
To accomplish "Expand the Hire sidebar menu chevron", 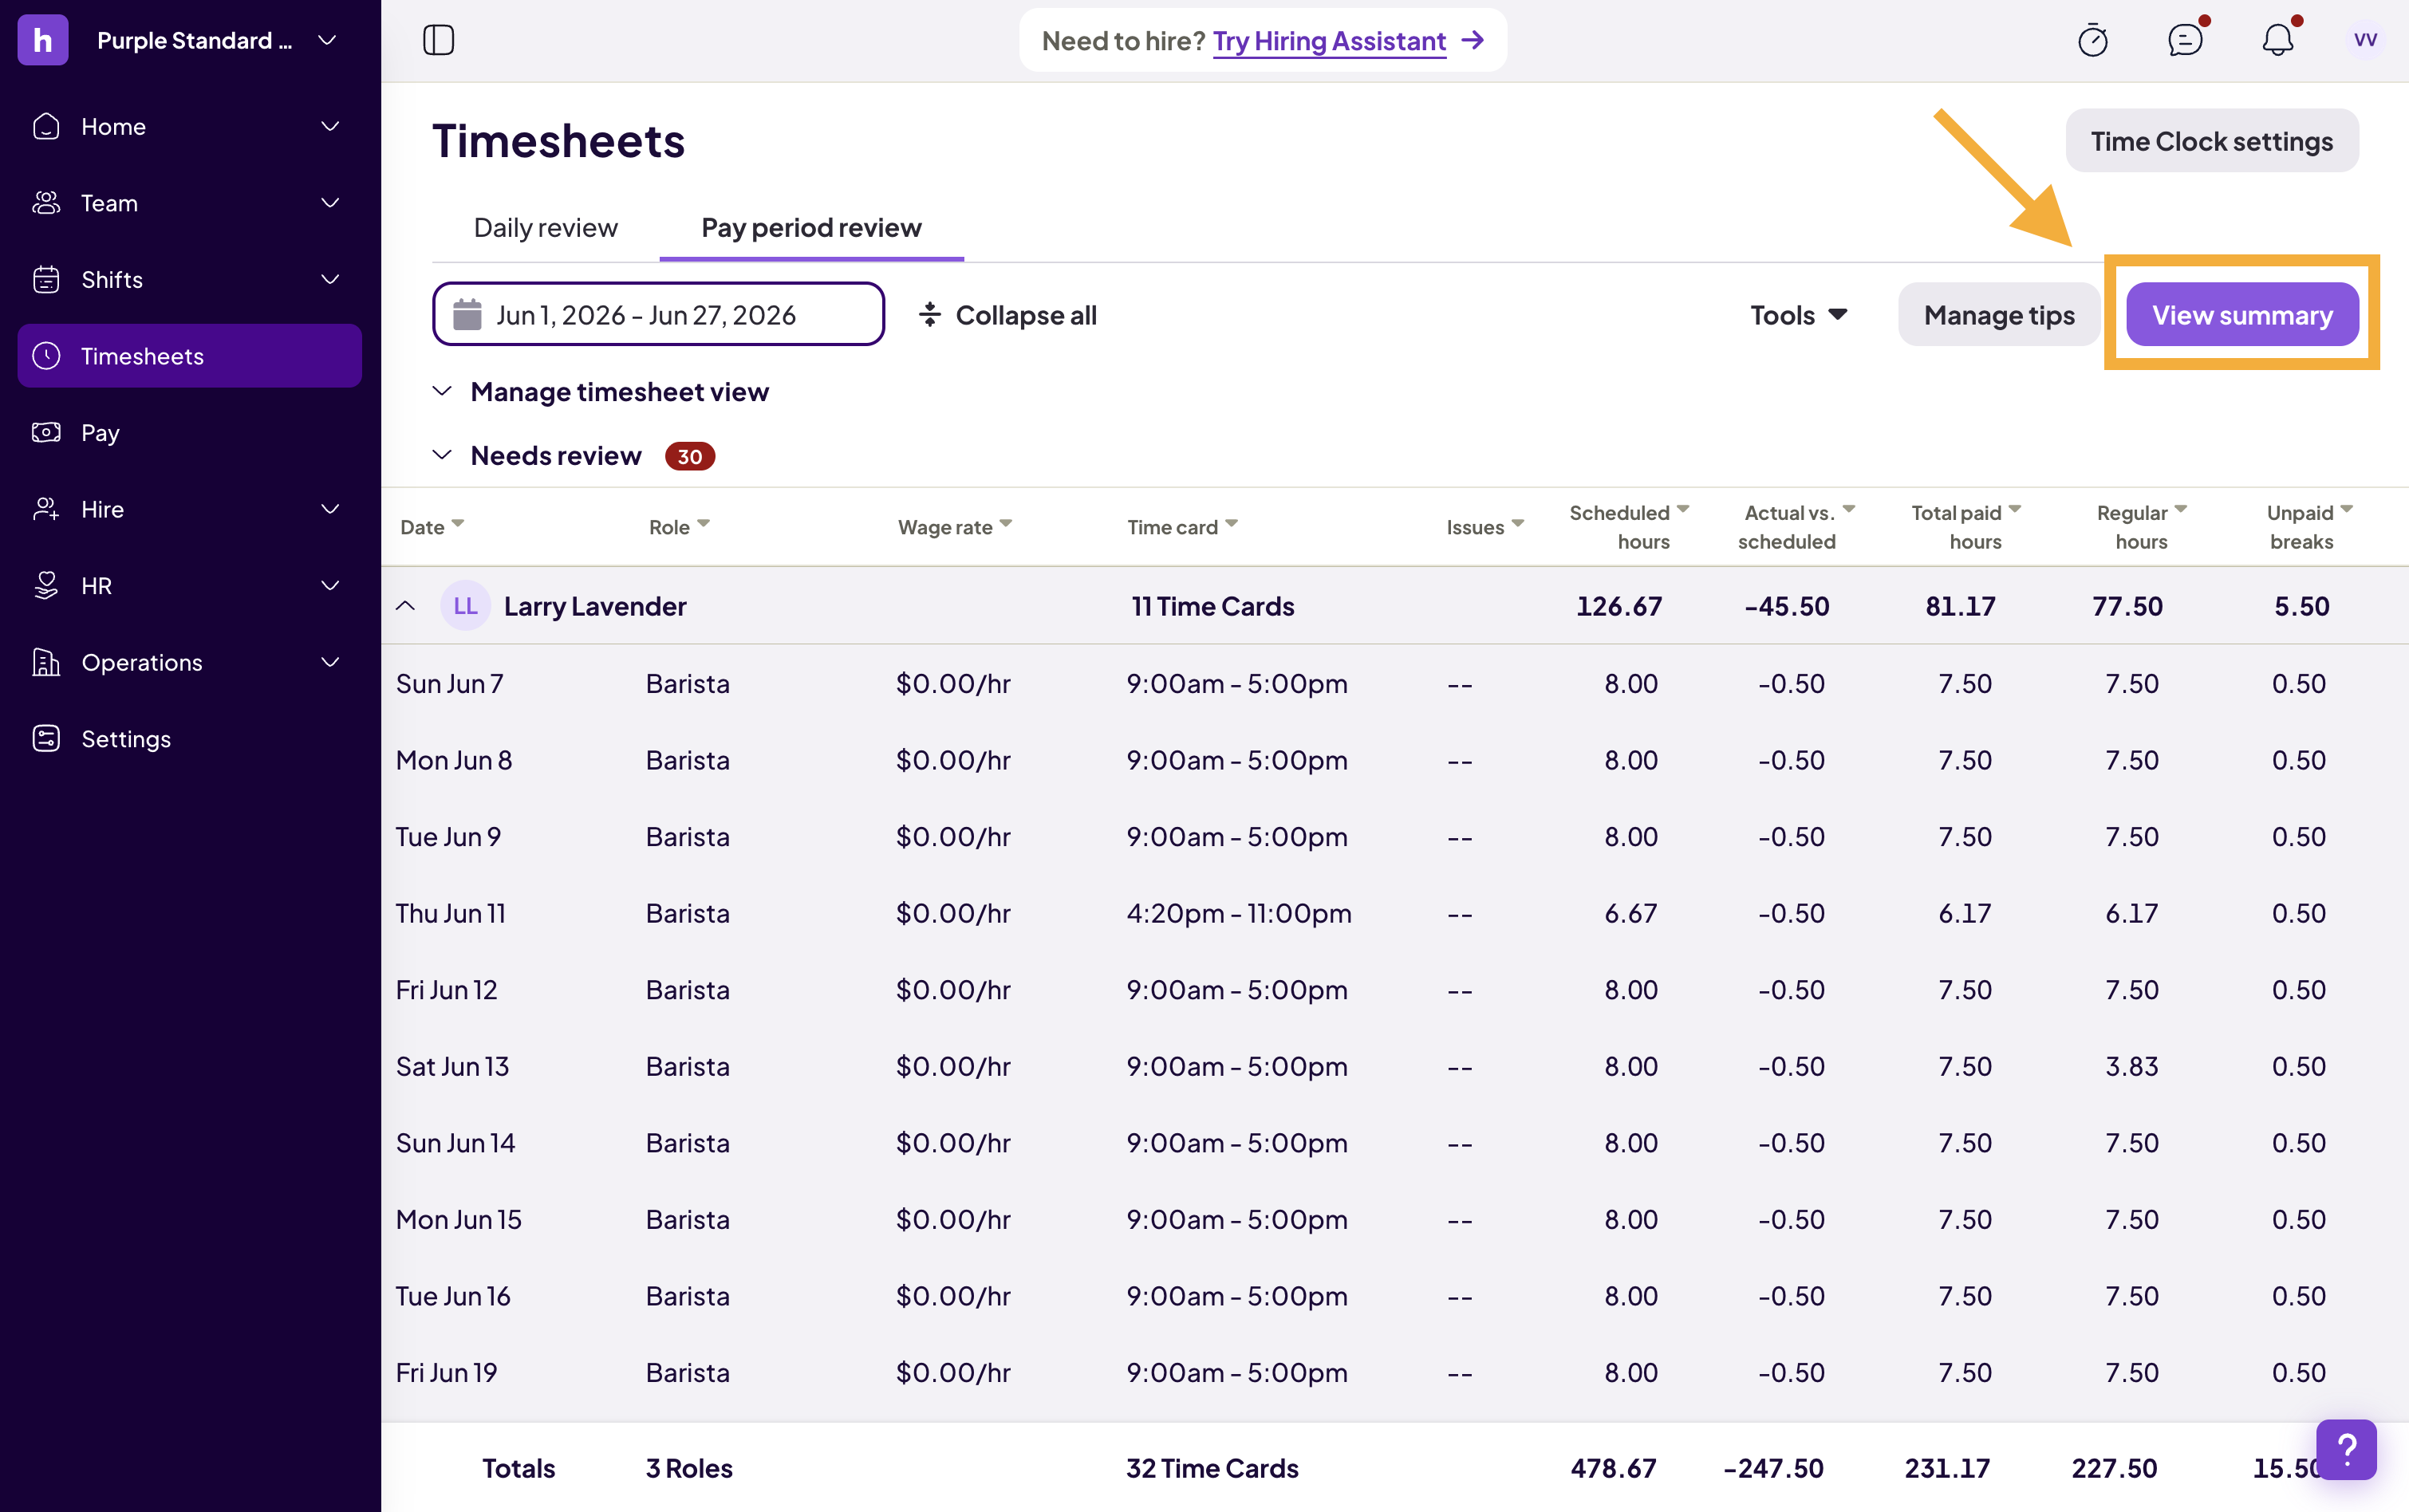I will [x=330, y=509].
